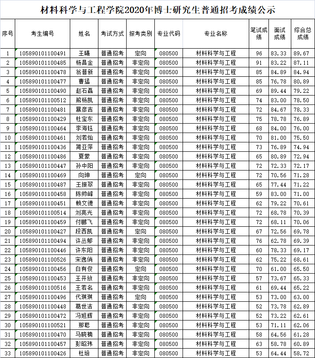The image size is (315, 358).
Task: Select the 专业名称 column header
Action: pyautogui.click(x=216, y=33)
